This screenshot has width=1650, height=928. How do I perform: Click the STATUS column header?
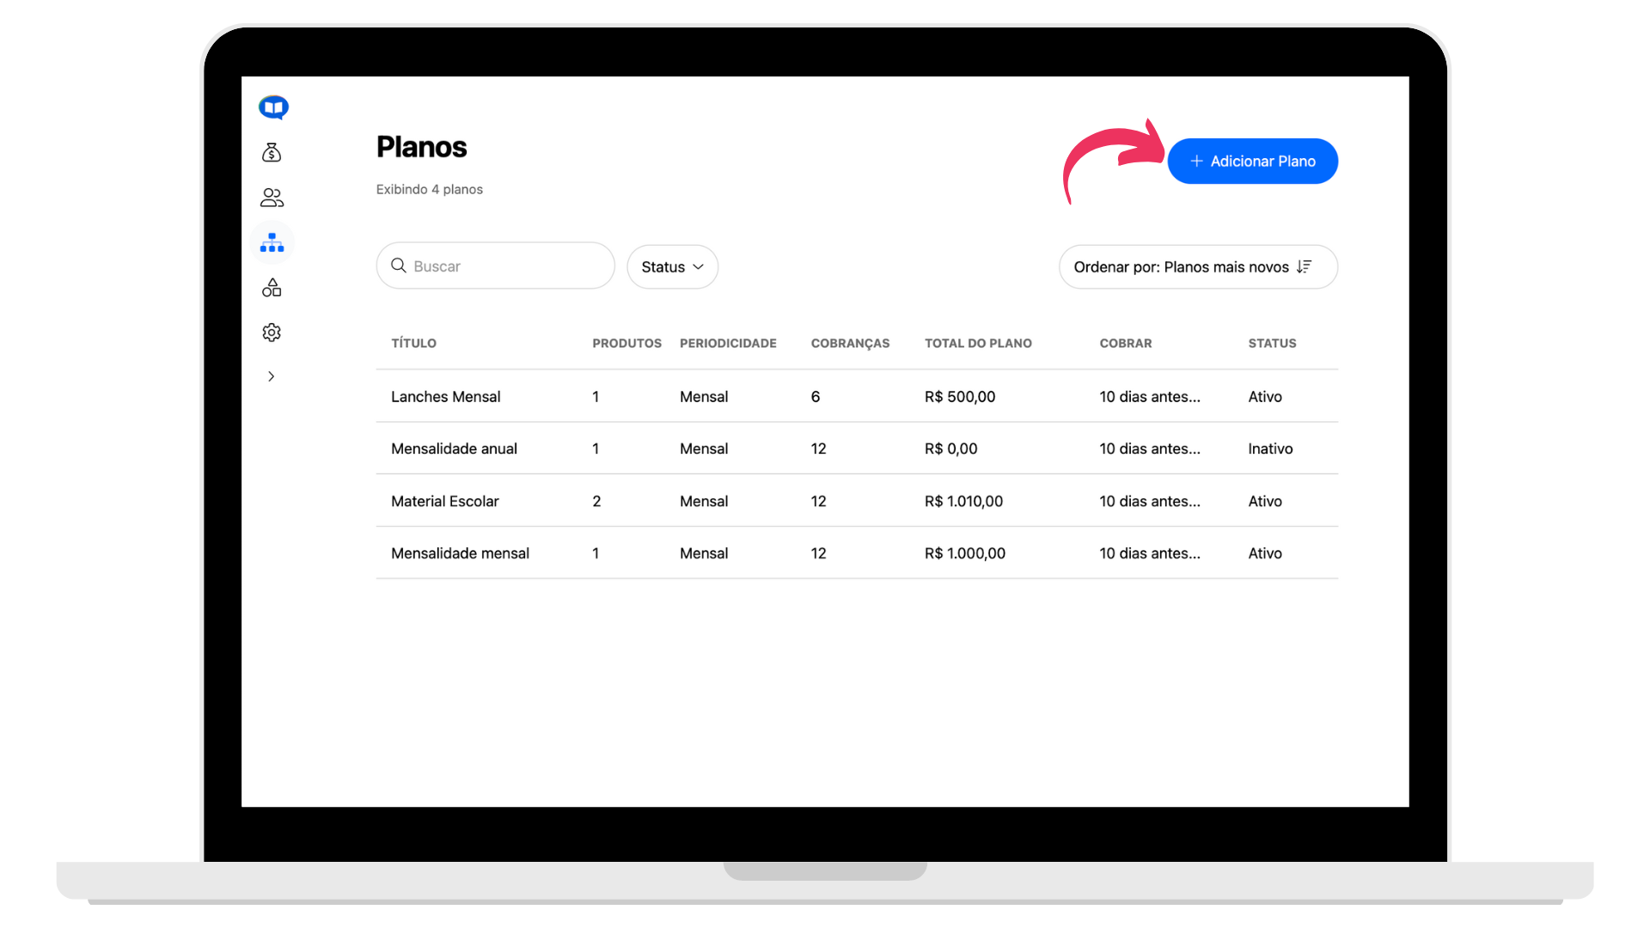point(1272,343)
